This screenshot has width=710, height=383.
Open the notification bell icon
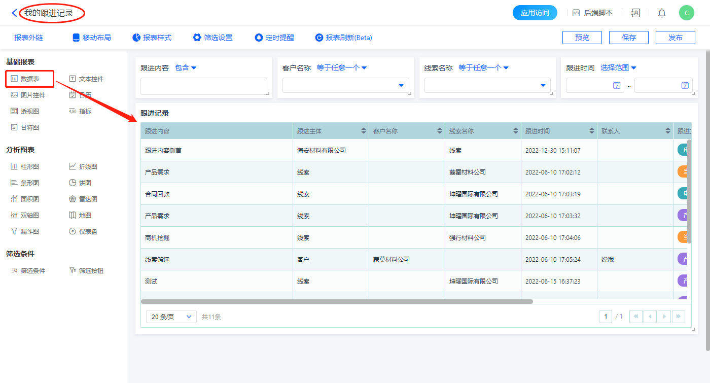tap(662, 13)
